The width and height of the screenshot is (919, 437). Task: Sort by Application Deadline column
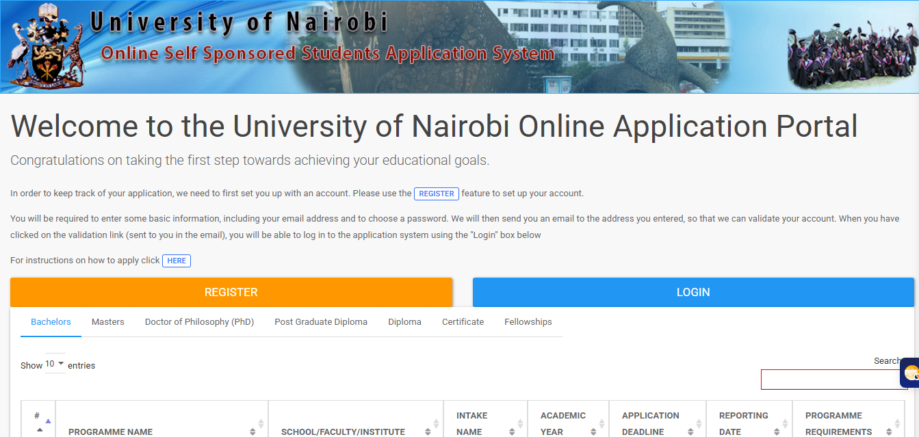click(x=698, y=427)
